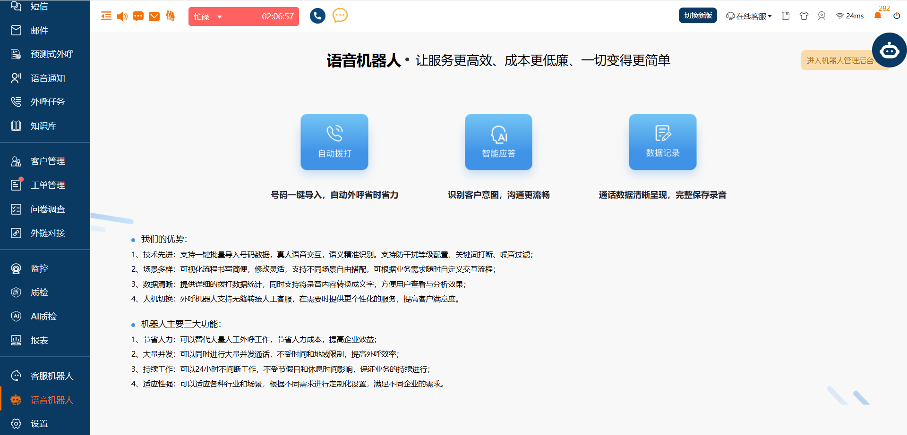
Task: Open the user account avatar icon
Action: pyautogui.click(x=821, y=16)
